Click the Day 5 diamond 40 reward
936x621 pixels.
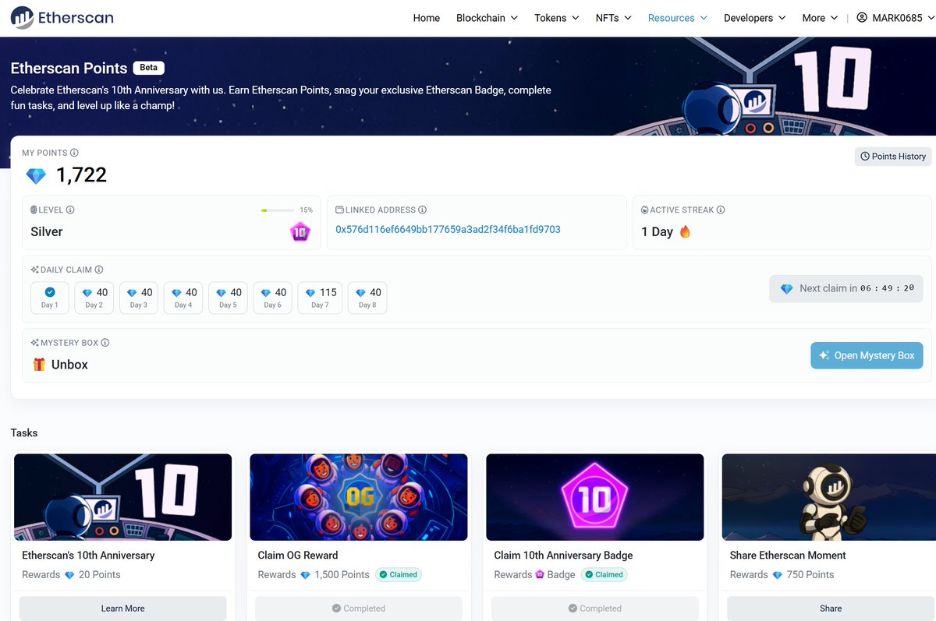[229, 298]
